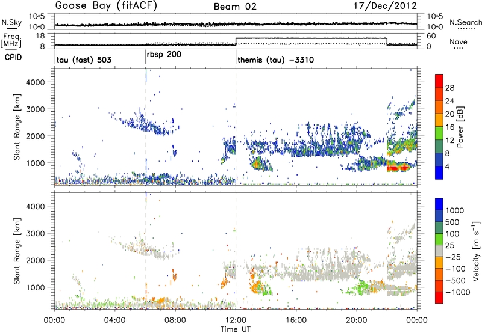Click the 'Slant Range [km]' label of velocity panel
Viewport: 482px width, 333px height.
(17, 251)
